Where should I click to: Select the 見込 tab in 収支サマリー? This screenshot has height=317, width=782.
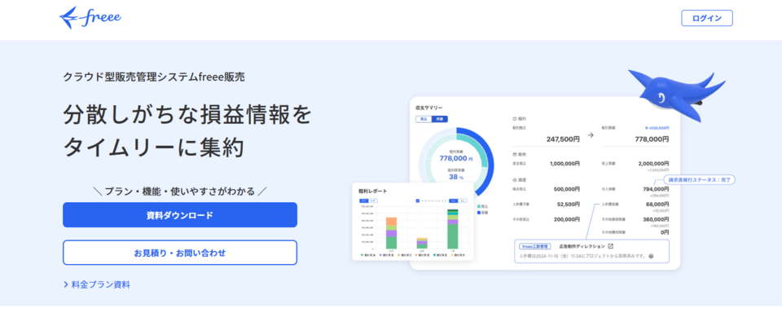click(x=424, y=119)
